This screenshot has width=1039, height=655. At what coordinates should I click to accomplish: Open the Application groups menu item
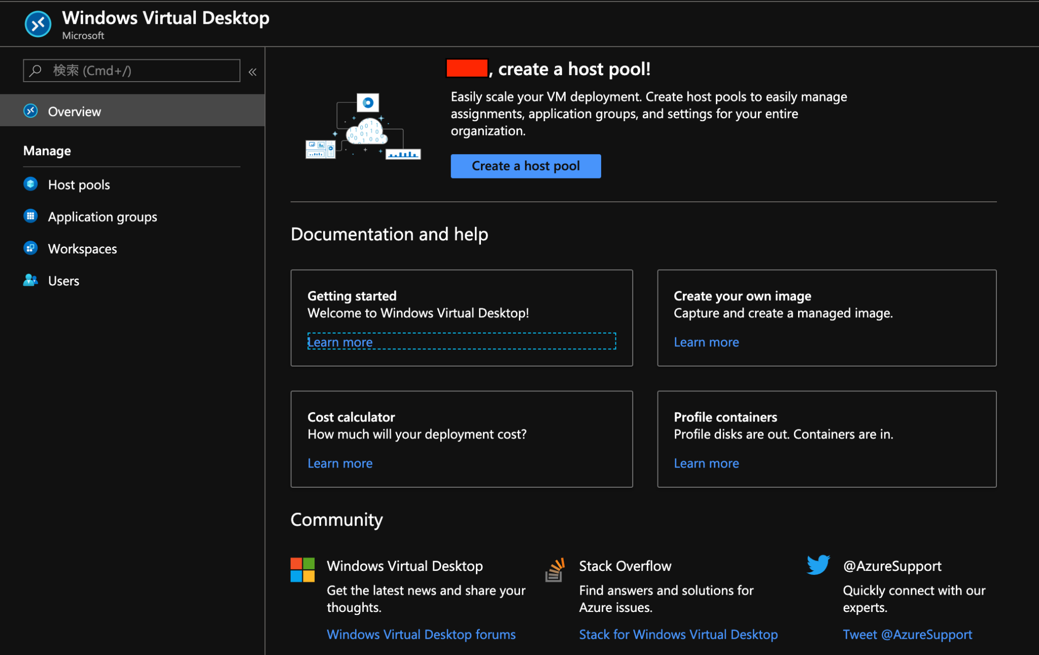point(102,217)
